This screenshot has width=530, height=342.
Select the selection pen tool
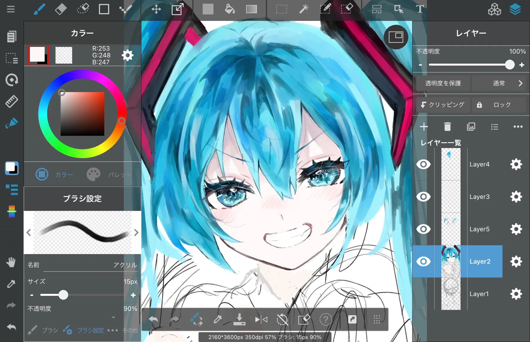point(325,9)
